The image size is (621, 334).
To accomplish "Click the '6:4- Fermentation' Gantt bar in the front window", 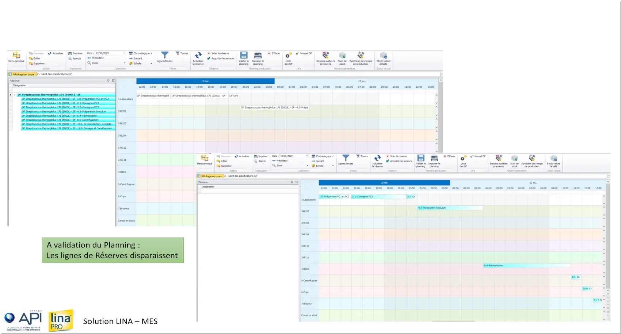I will click(527, 266).
